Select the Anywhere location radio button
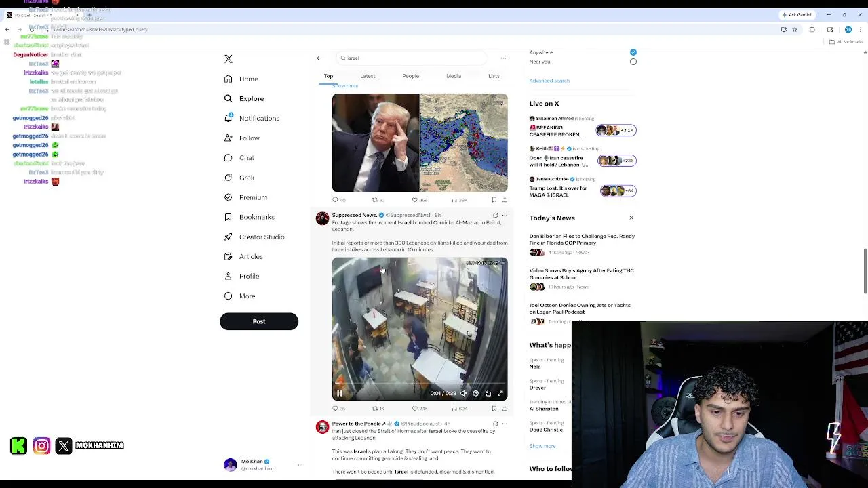Viewport: 868px width, 488px height. coord(633,52)
